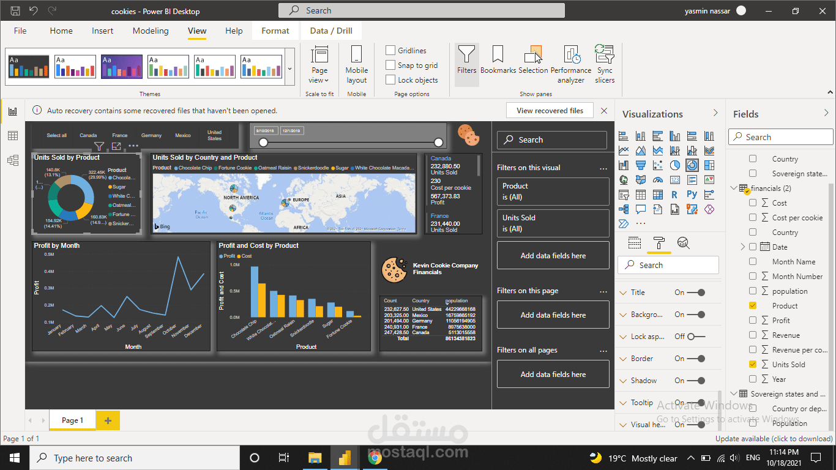Expand the Date hierarchy field
Screen dimensions: 836x470
[x=743, y=247]
